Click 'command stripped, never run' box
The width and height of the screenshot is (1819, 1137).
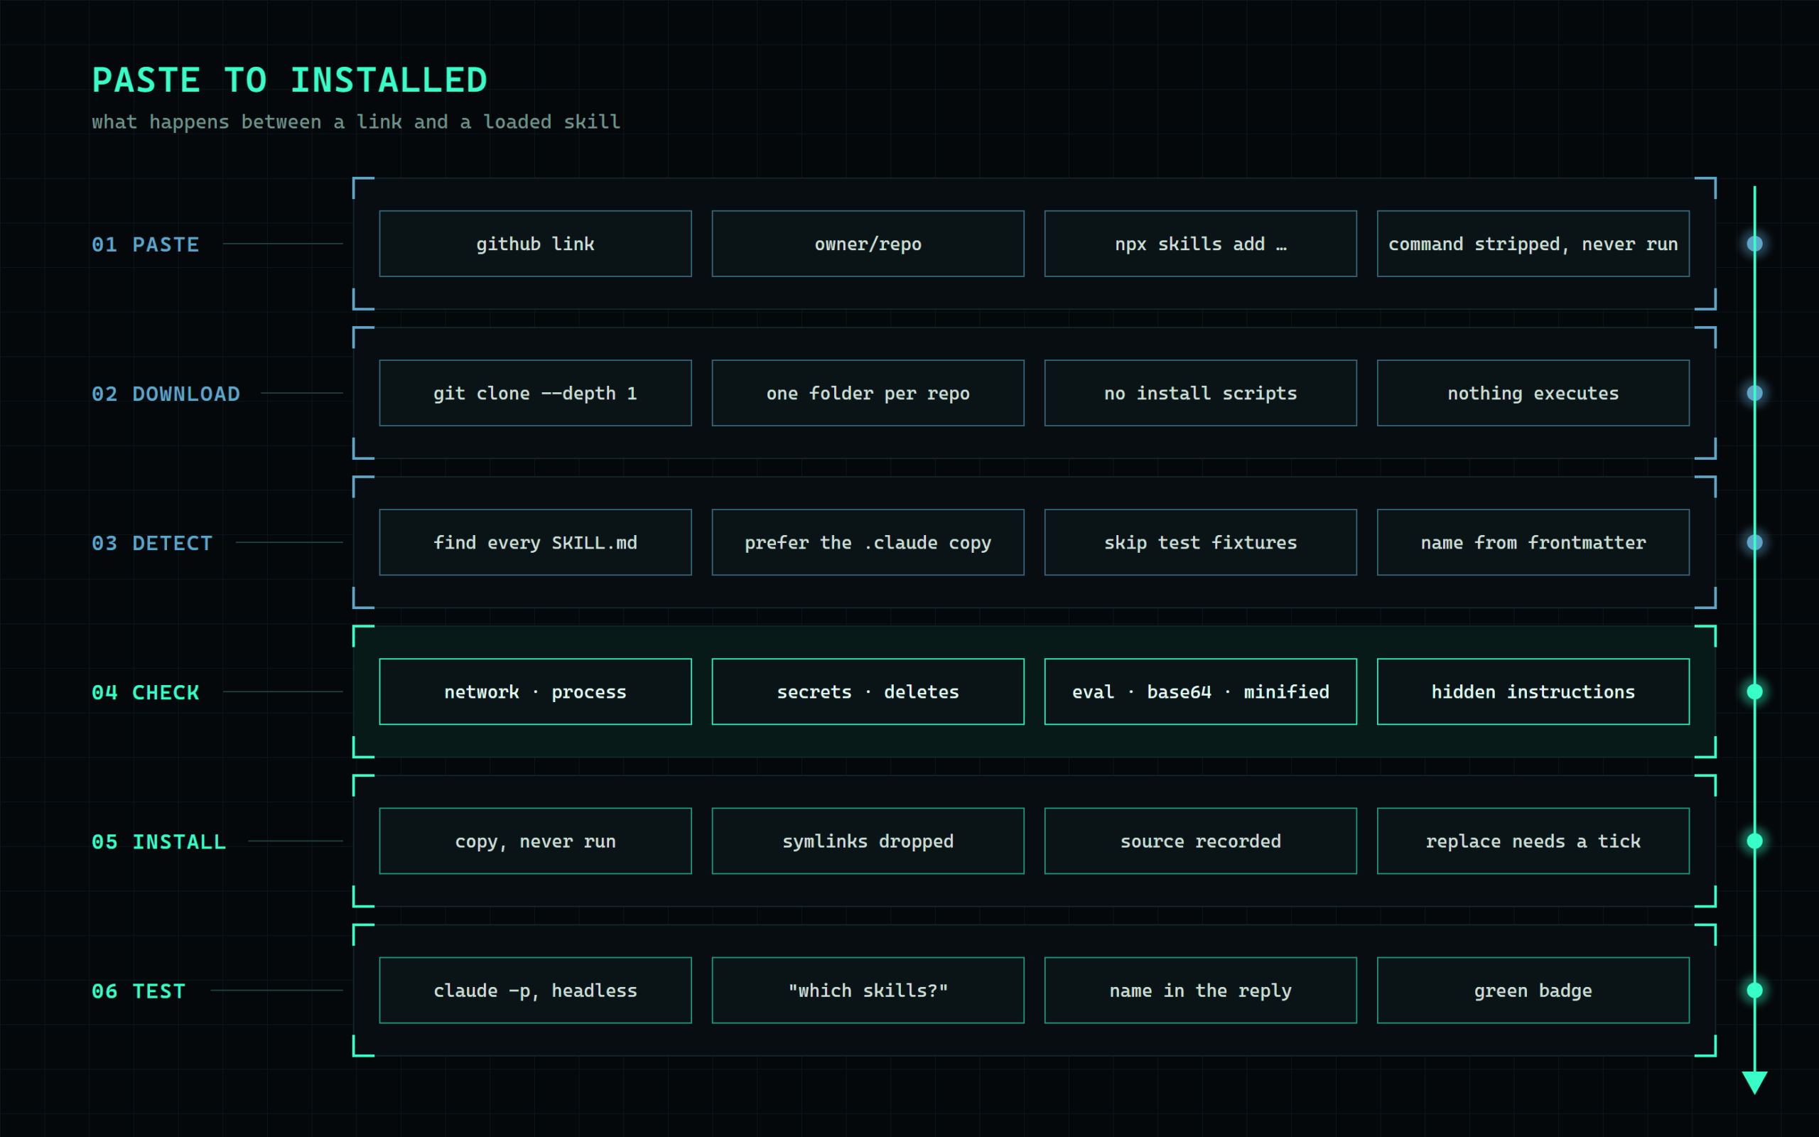point(1533,244)
